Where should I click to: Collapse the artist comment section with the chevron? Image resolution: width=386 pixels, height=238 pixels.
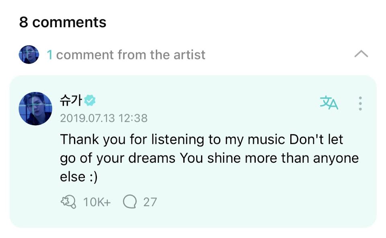point(361,54)
